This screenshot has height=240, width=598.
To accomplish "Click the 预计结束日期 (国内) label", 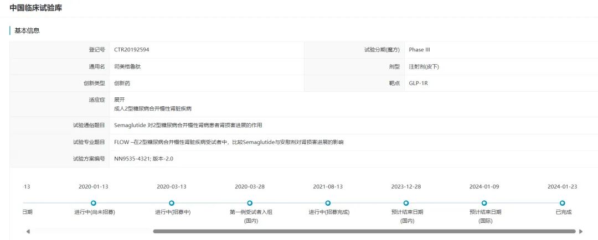I will tap(408, 216).
